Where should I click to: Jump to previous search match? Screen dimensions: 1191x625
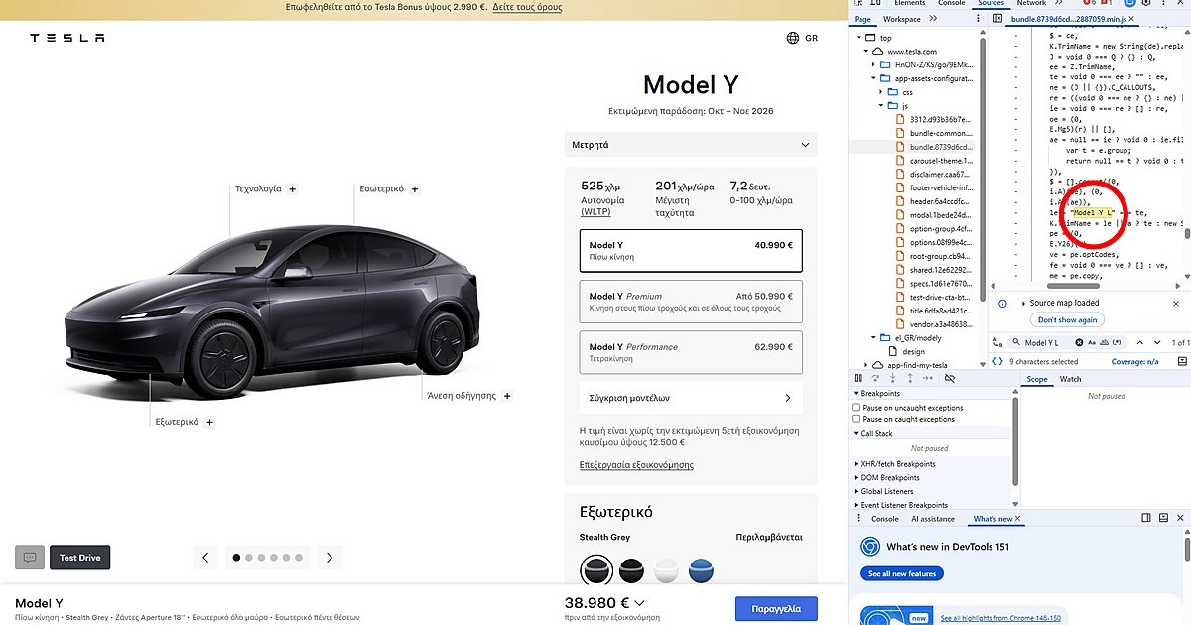point(1140,343)
